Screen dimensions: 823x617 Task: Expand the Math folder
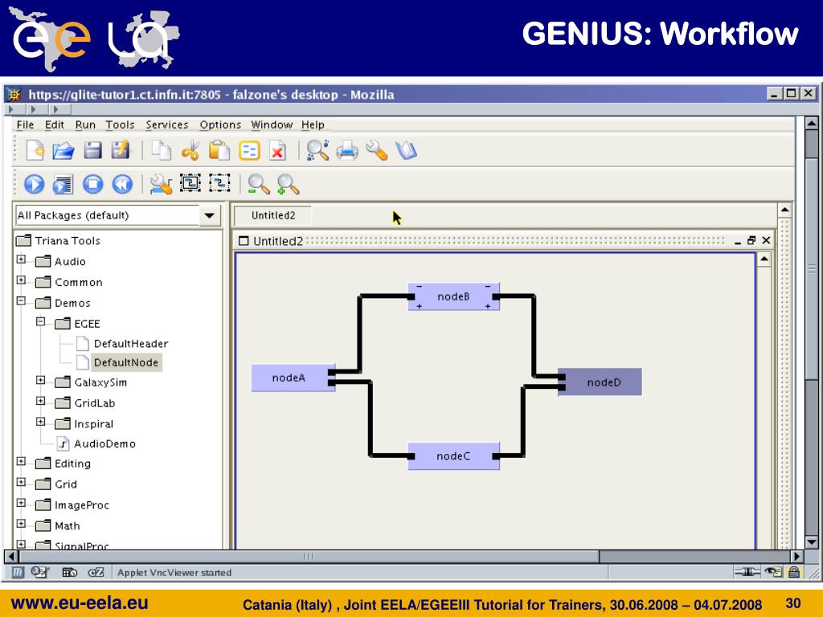(x=21, y=524)
